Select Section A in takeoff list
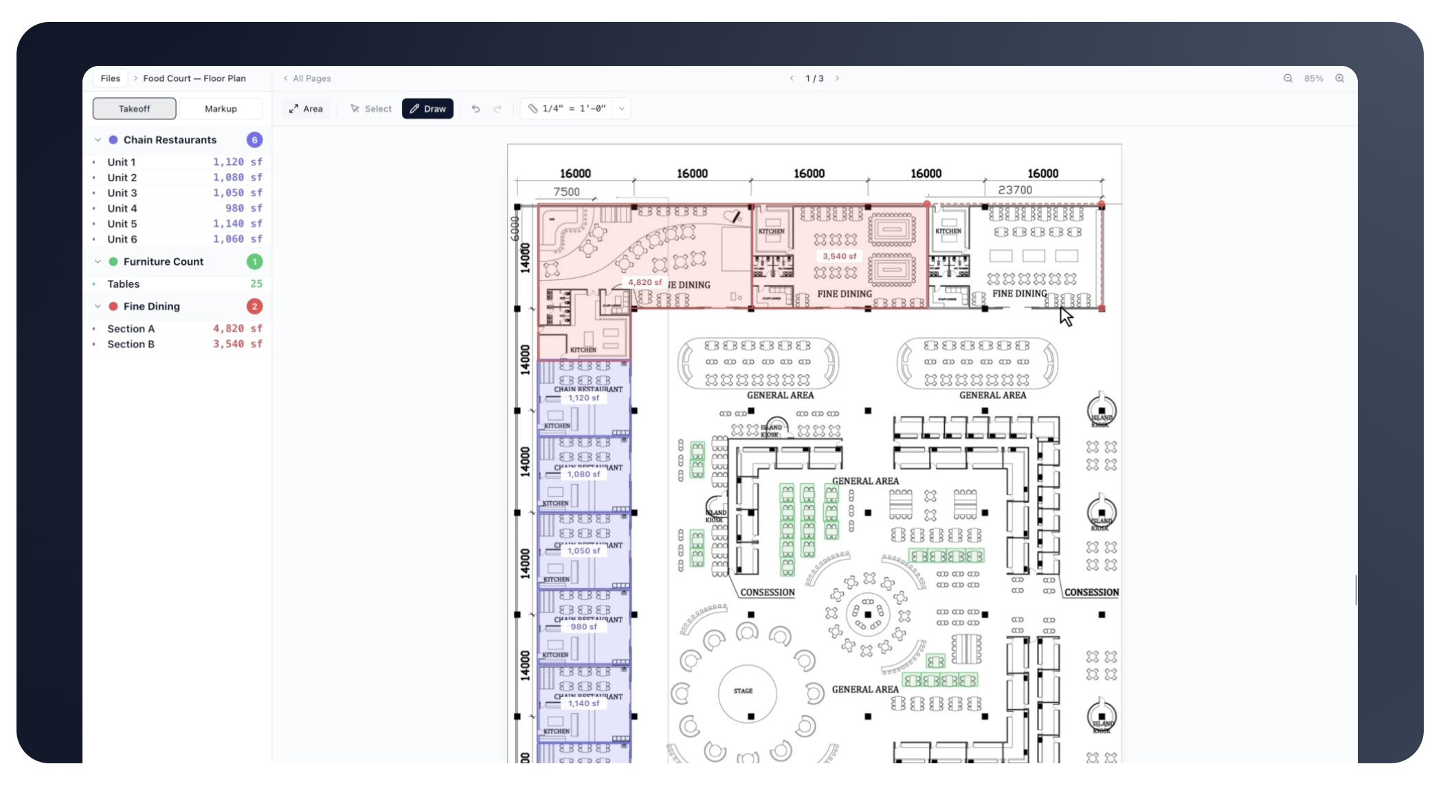The height and width of the screenshot is (788, 1443). [x=131, y=329]
